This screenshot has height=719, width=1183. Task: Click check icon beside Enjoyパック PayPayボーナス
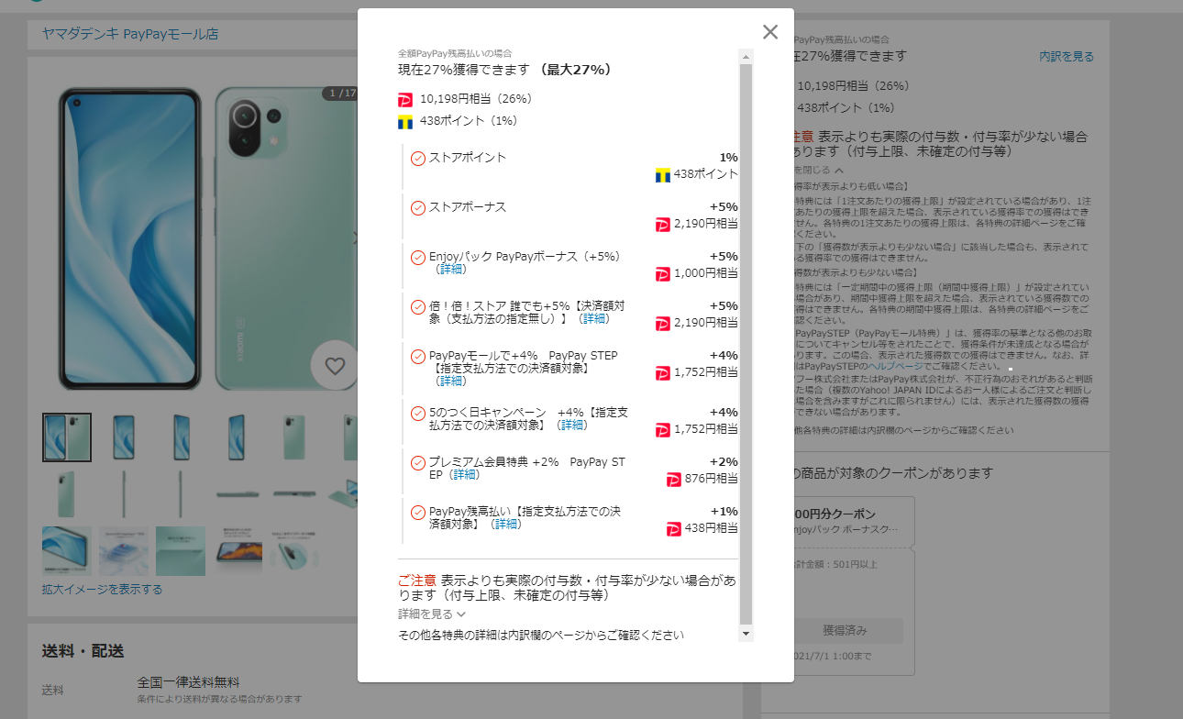pyautogui.click(x=418, y=257)
